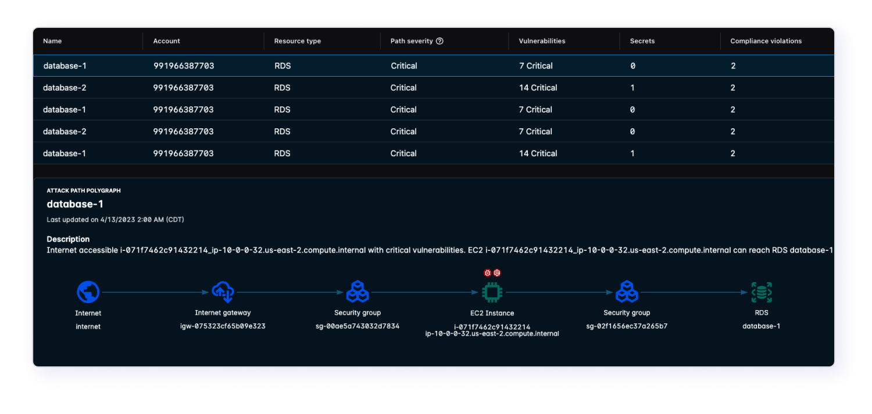Click the Secrets column header
Viewport: 872px width, 414px height.
coord(642,41)
